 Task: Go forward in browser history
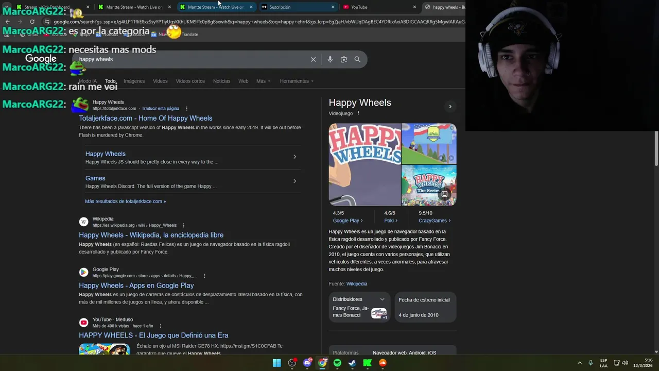[20, 22]
